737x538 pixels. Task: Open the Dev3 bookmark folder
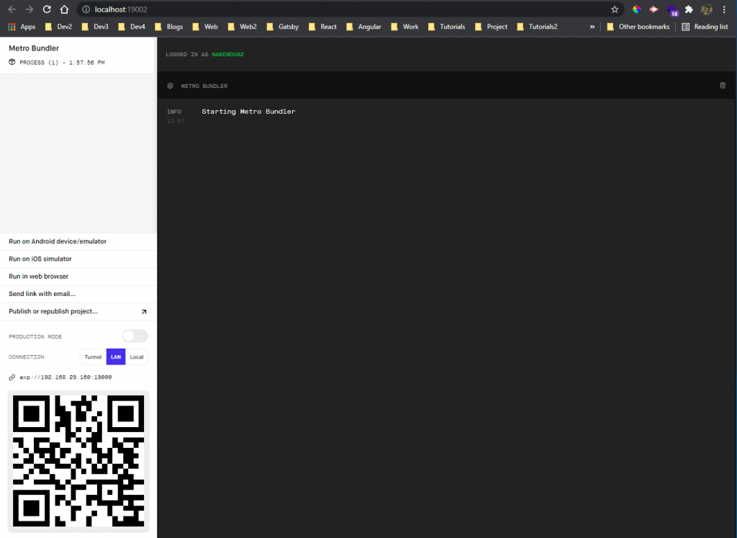click(95, 27)
